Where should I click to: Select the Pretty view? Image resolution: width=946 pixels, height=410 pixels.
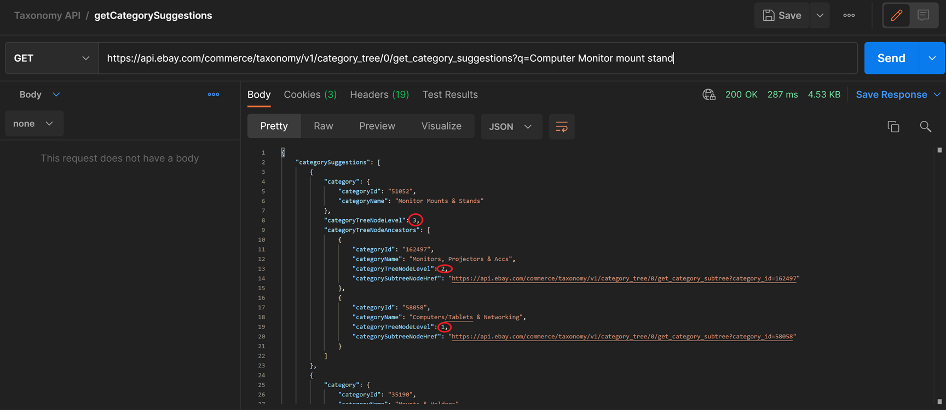(274, 126)
